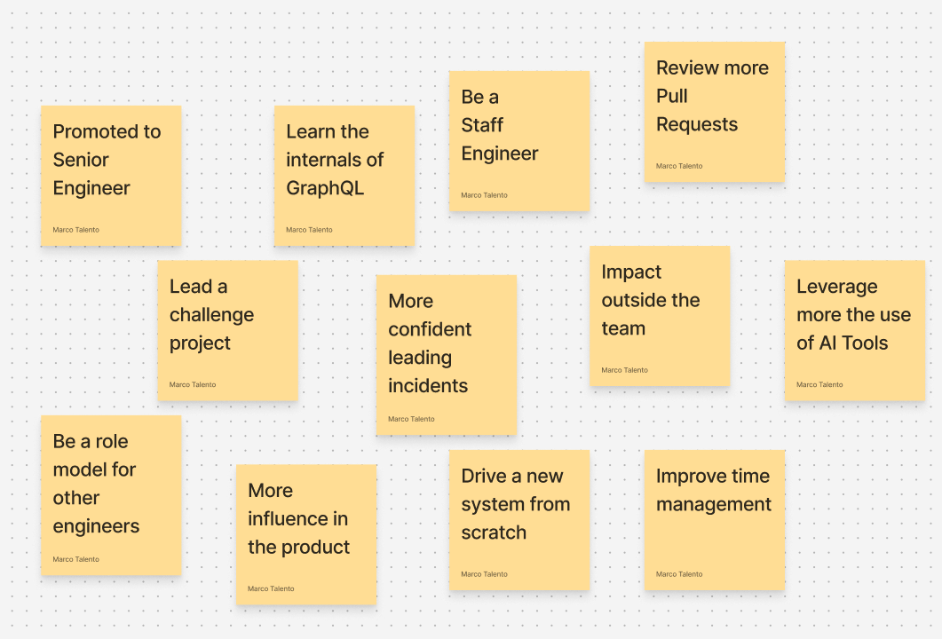Click author name on 'Impact outside the team' note
The width and height of the screenshot is (942, 639).
pos(624,370)
